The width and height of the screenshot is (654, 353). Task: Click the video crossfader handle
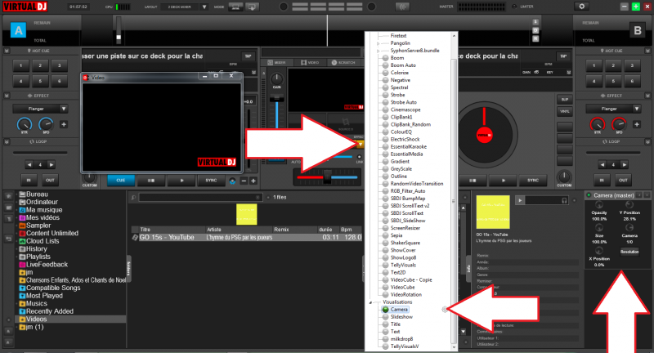coord(328,177)
